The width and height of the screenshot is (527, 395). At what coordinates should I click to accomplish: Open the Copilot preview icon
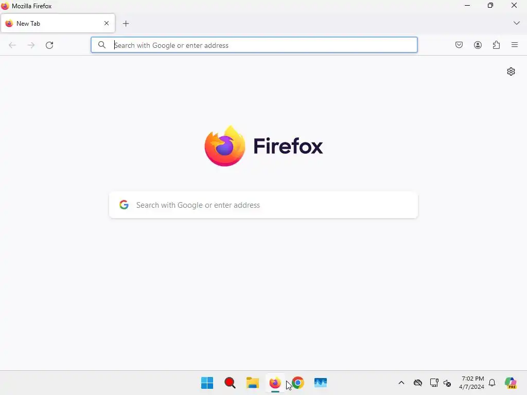tap(511, 383)
